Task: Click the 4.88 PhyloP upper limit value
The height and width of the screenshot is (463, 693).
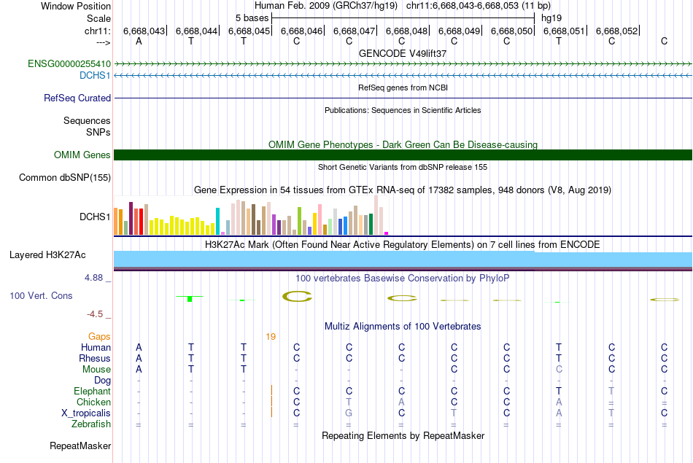Action: tap(93, 278)
